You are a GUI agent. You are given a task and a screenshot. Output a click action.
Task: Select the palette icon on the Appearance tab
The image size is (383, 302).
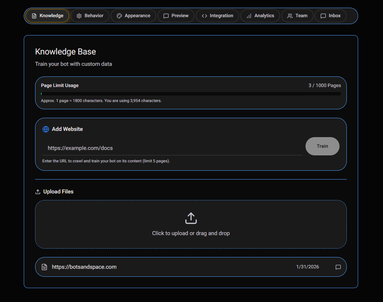119,15
